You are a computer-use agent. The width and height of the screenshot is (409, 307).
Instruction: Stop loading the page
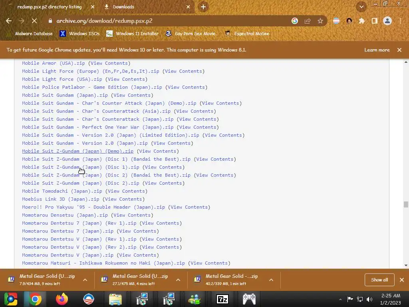coord(34,21)
